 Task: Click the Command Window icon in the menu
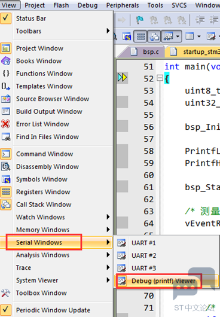[x=5, y=154]
